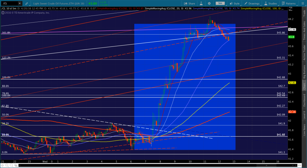Click the yellow SimpleMovingAvg (CLOSE, 100, 0) label
Image resolution: width=307 pixels, height=168 pixels.
click(x=261, y=9)
